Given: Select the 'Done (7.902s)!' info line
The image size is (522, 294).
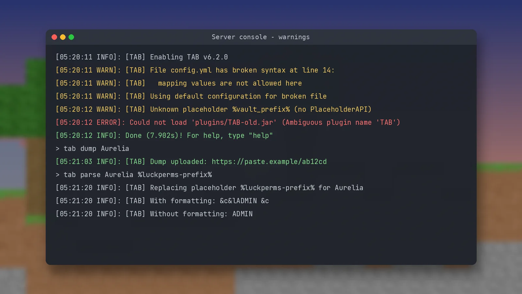Looking at the screenshot, I should coord(164,136).
